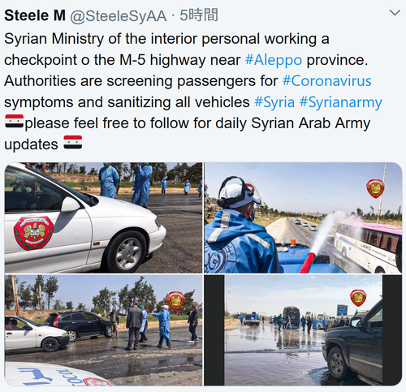The width and height of the screenshot is (406, 392).
Task: Open the #Coronavirus hashtag
Action: tap(326, 81)
